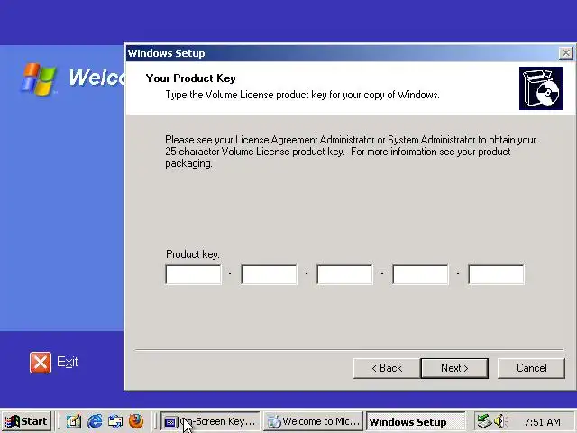Switch to Welcome to Microsoft taskbar button
577x433 pixels.
point(313,421)
